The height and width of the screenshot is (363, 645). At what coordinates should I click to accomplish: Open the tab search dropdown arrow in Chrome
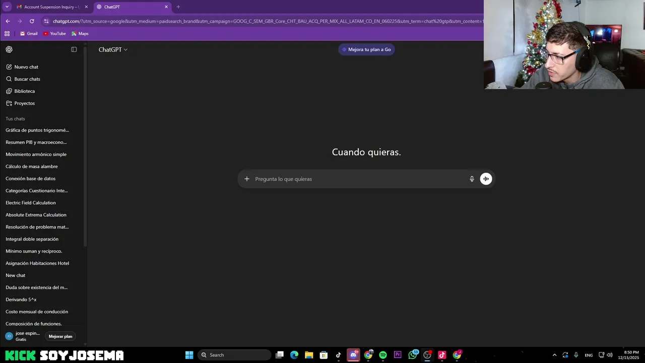point(7,7)
